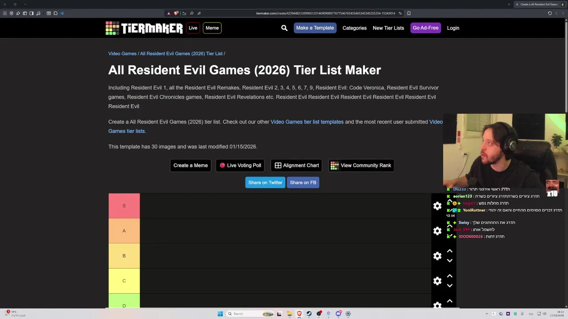Open settings gear for B tier row

(x=438, y=256)
